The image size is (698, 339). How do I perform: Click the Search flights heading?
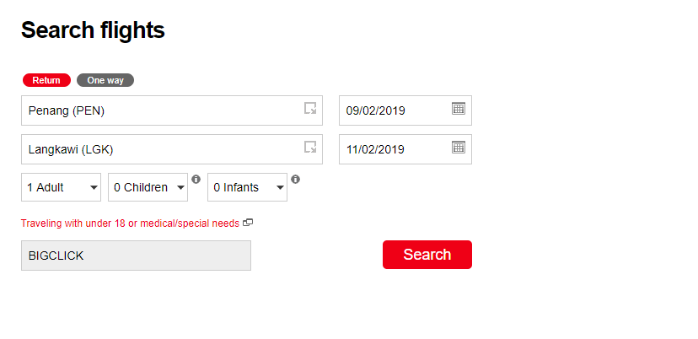pos(93,30)
